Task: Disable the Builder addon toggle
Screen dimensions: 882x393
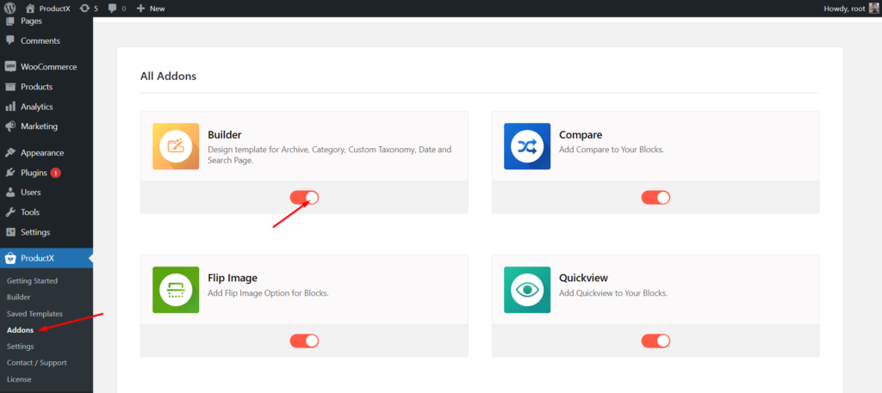Action: (304, 198)
